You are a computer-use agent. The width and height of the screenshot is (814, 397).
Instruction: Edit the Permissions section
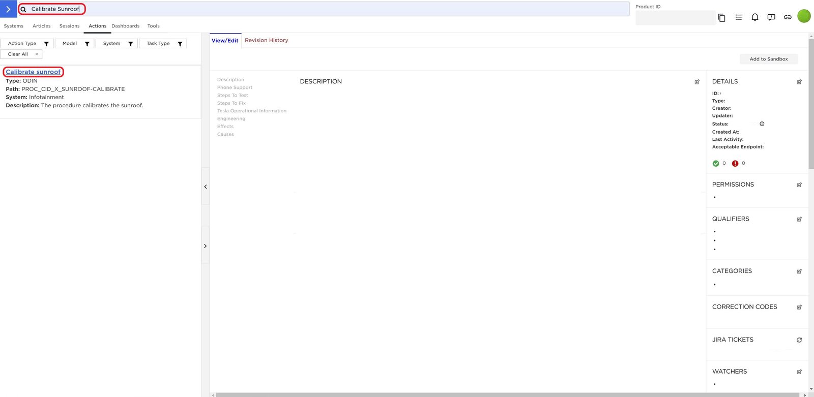[799, 185]
